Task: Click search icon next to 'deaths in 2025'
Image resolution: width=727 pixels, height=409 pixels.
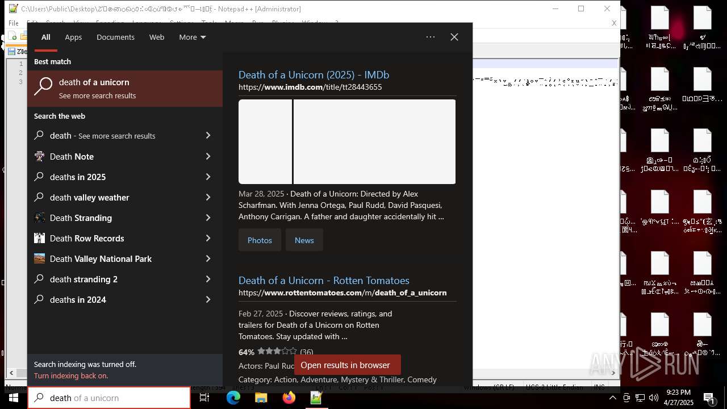Action: point(39,177)
